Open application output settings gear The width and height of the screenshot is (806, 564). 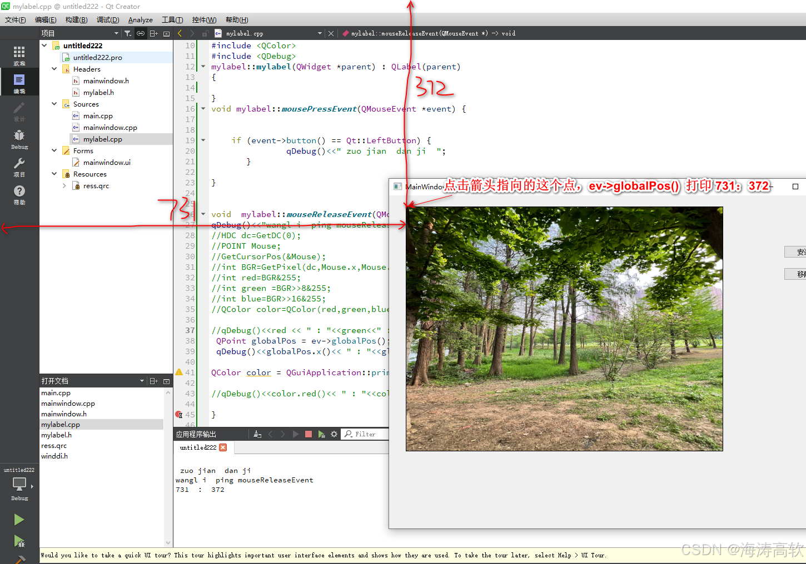pyautogui.click(x=334, y=434)
